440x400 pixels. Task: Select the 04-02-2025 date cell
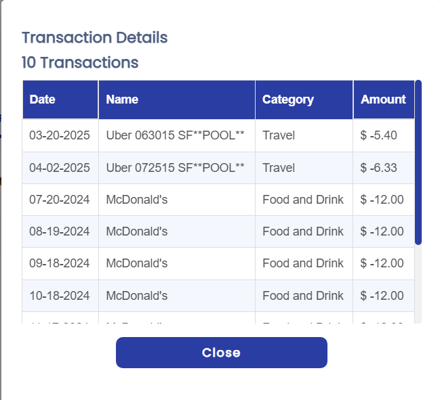point(60,168)
